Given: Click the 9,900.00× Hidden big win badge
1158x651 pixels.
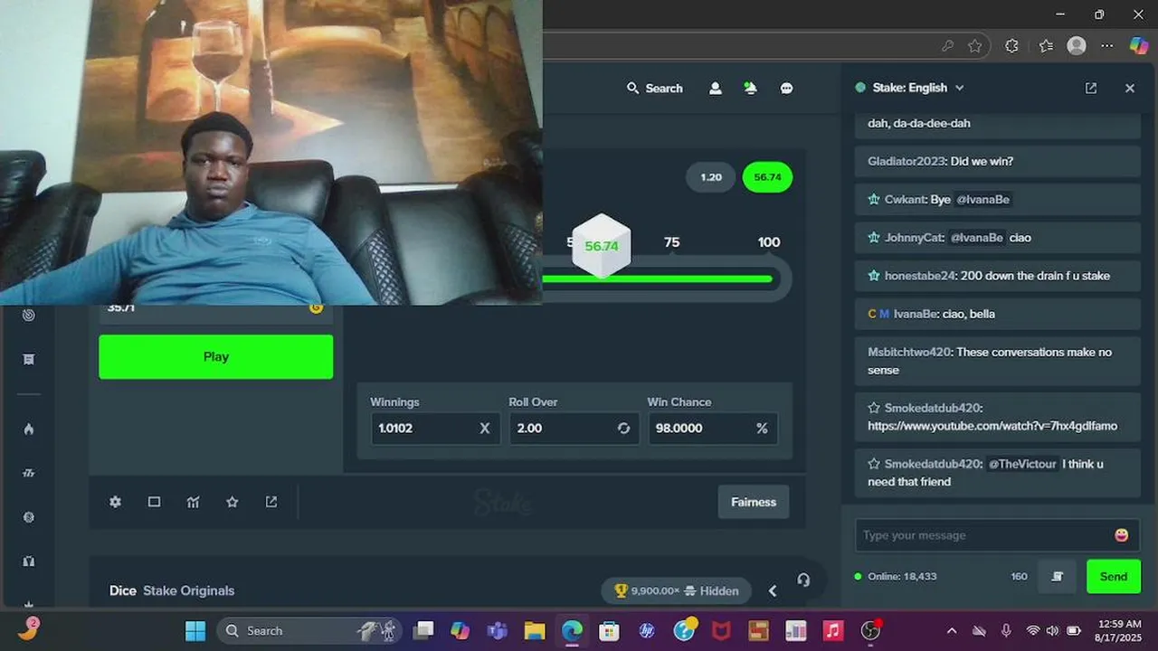Looking at the screenshot, I should click(676, 590).
